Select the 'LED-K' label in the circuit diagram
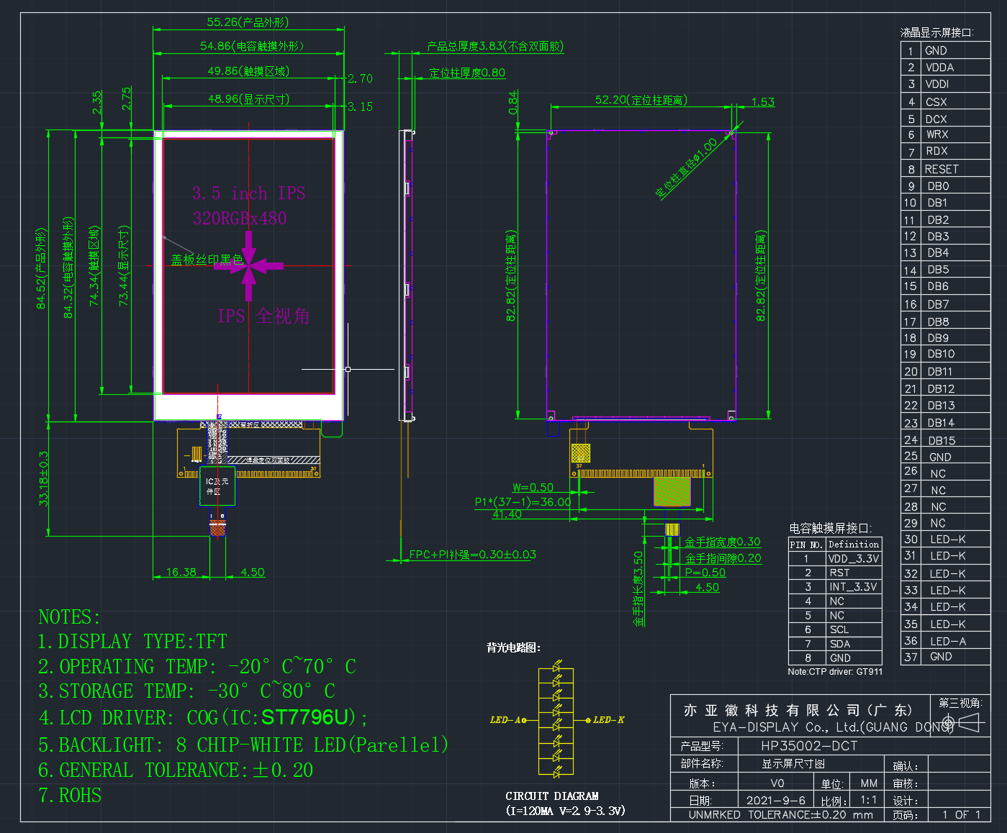The width and height of the screenshot is (1007, 833). (609, 720)
